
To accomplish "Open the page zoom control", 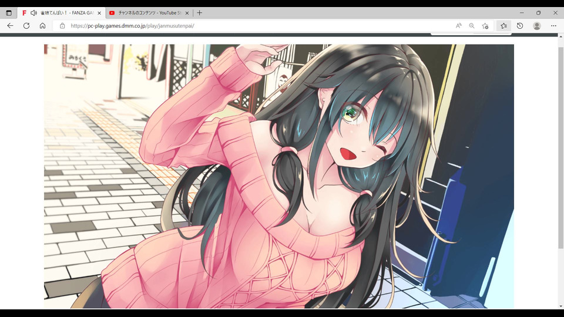I will (472, 26).
